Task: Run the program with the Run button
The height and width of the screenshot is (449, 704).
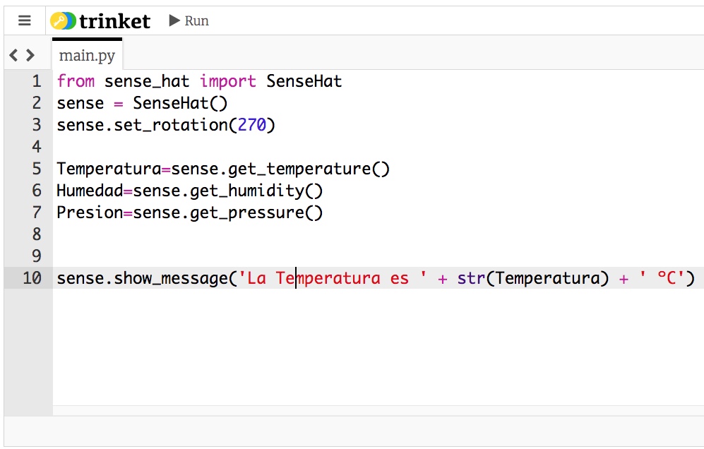Action: point(189,20)
